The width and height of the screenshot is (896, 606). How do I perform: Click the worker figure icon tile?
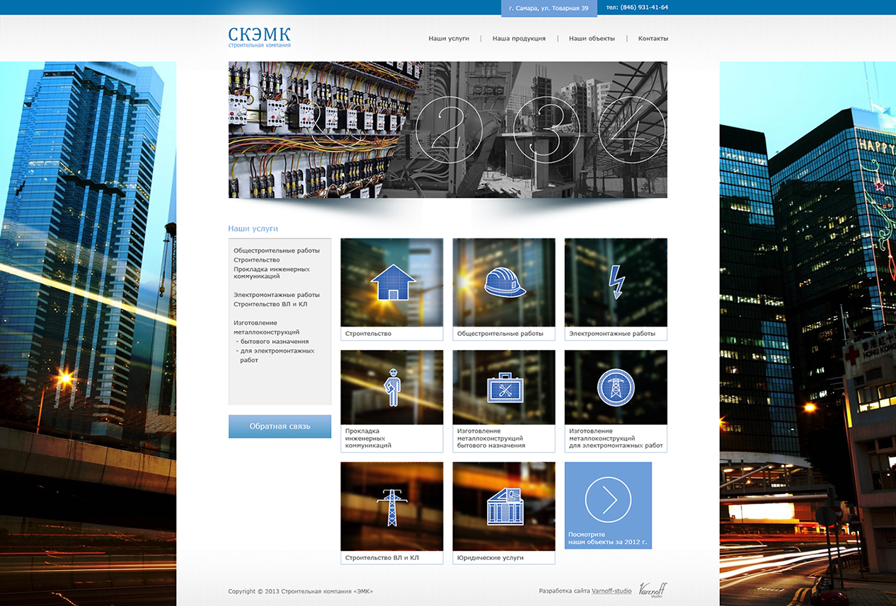pos(392,388)
